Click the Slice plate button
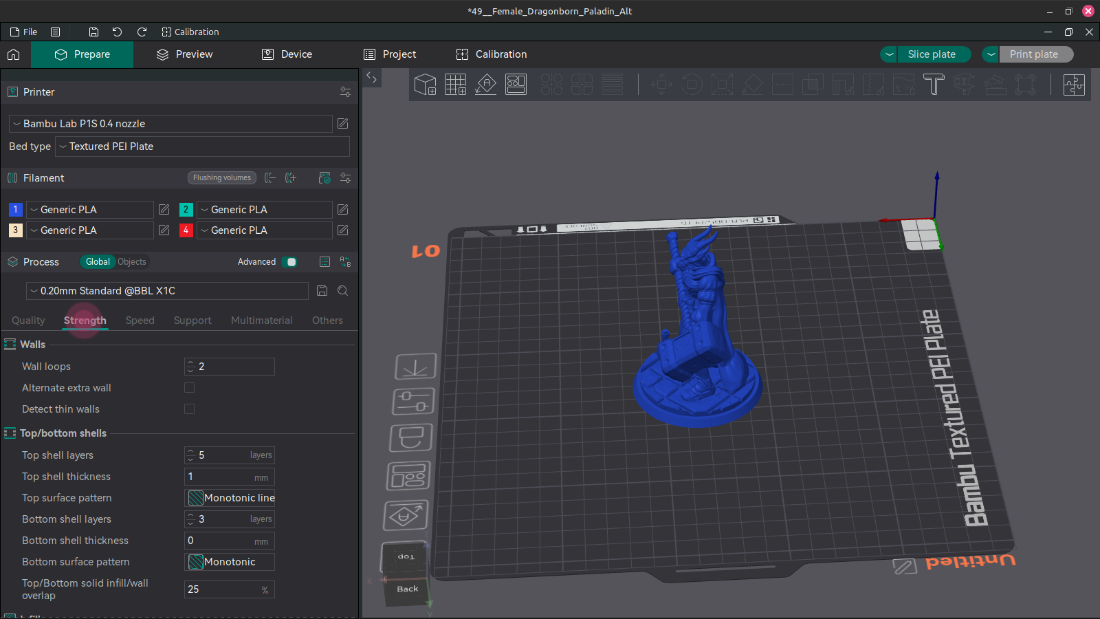Screen dimensions: 1100x619 932,54
